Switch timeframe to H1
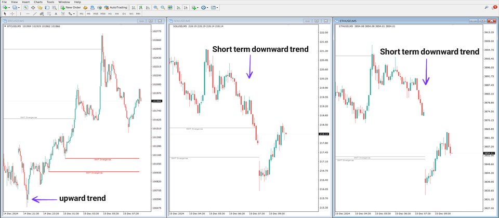Viewport: 499px width, 218px height. click(110, 13)
